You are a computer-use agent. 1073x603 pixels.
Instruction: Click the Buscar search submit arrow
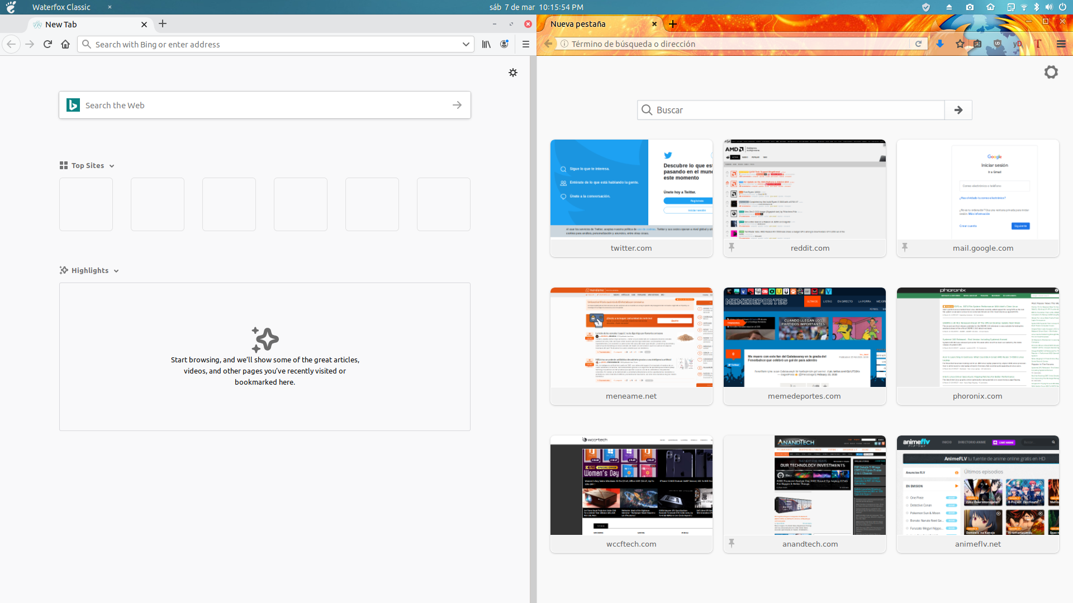pos(958,110)
